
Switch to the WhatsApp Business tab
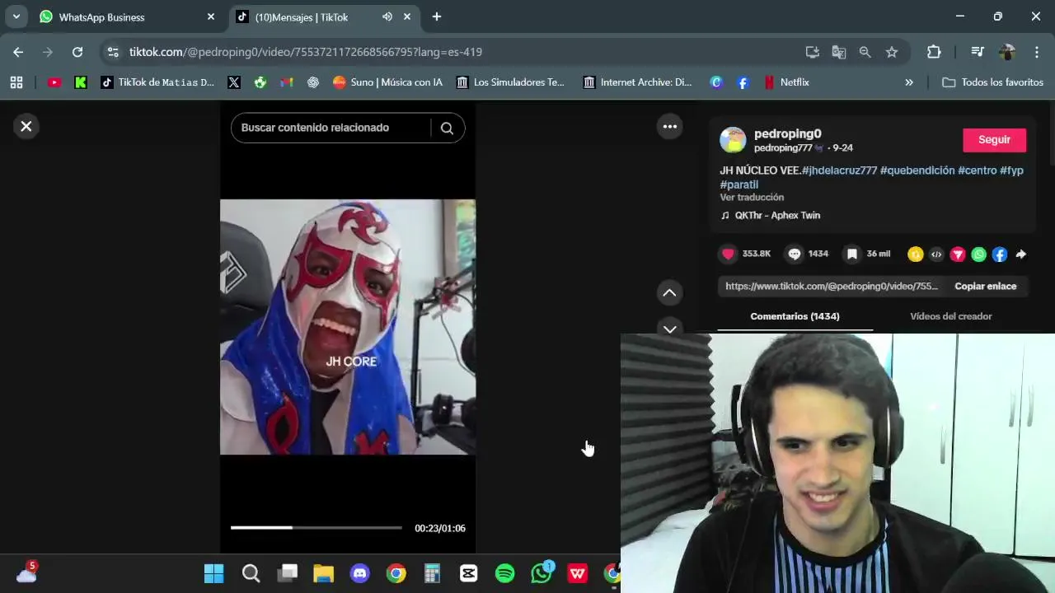pos(127,16)
